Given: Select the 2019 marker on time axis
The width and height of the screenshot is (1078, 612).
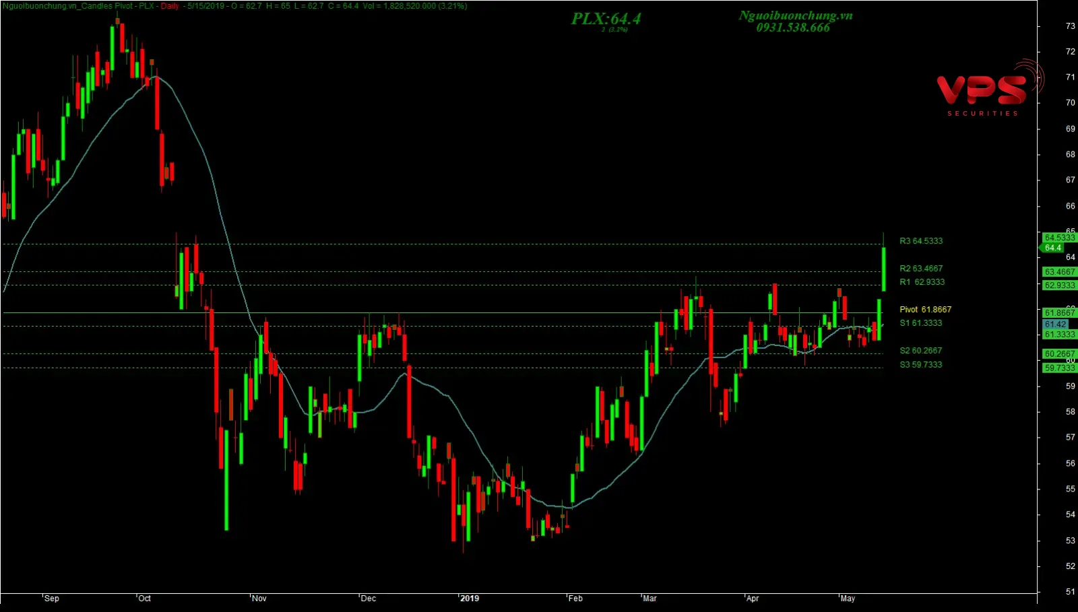Looking at the screenshot, I should coord(470,599).
